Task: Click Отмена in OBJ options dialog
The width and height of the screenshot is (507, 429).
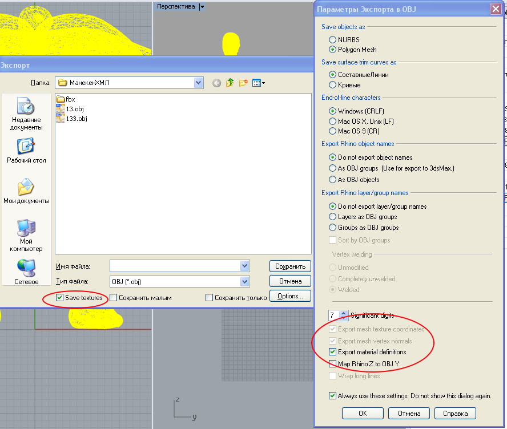Action: [409, 413]
